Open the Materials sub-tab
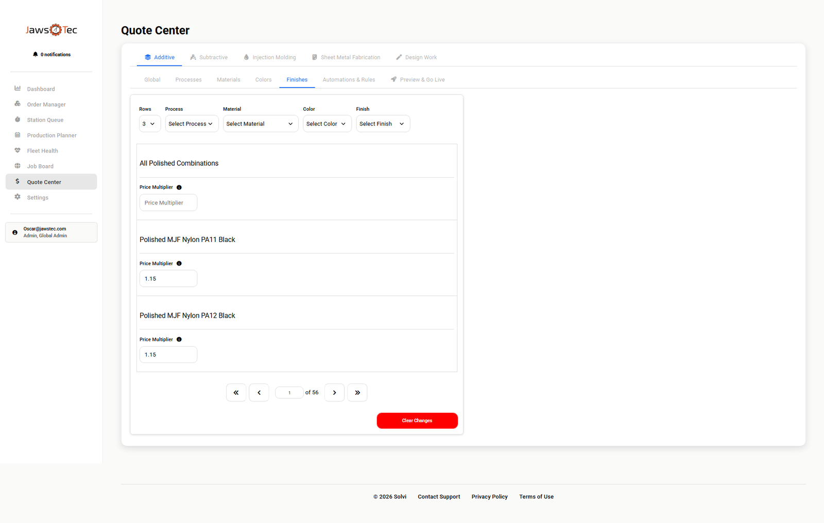Viewport: 824px width, 523px height. [x=229, y=80]
